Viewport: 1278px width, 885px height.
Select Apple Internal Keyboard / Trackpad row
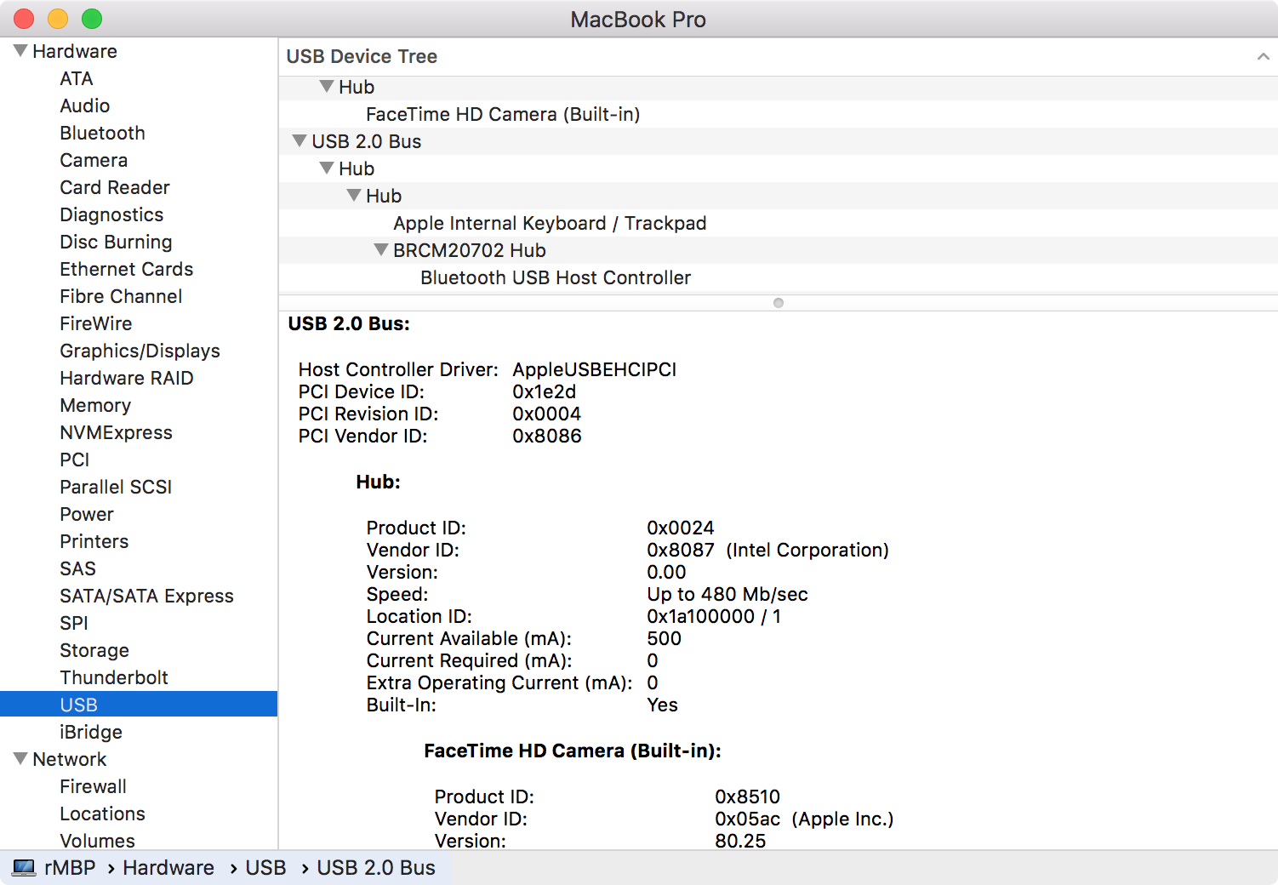click(550, 223)
